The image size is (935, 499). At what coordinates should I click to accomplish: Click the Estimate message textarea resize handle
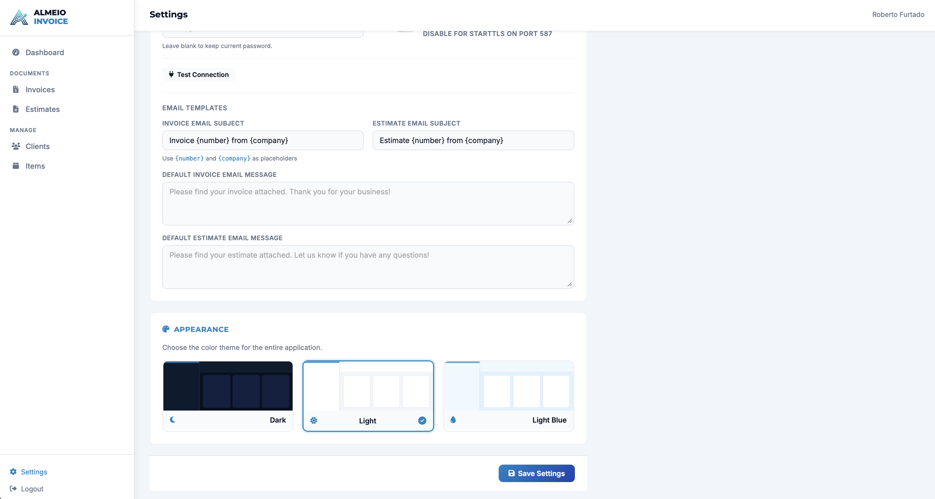click(569, 284)
